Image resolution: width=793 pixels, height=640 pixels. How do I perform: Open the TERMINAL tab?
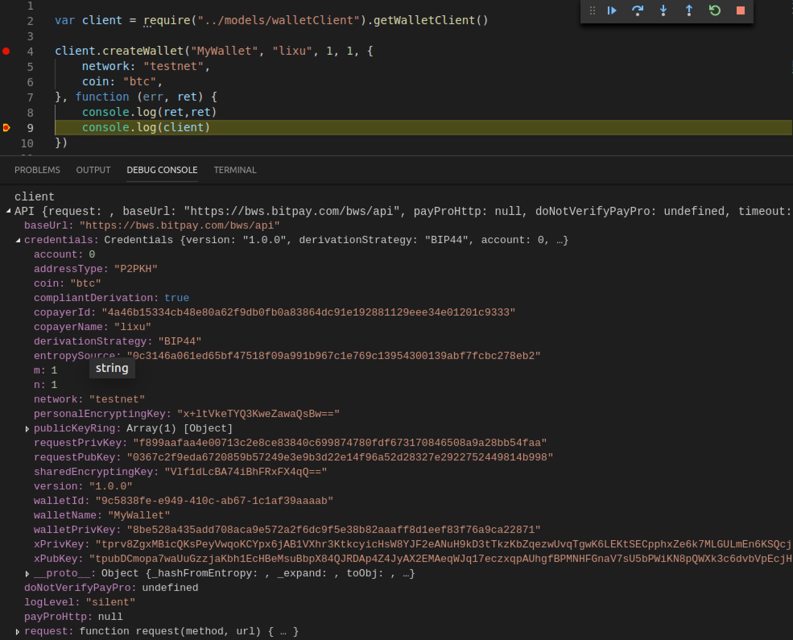235,170
